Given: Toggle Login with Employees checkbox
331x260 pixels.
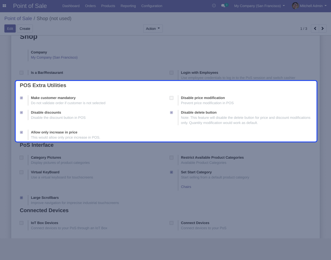Looking at the screenshot, I should [x=171, y=73].
